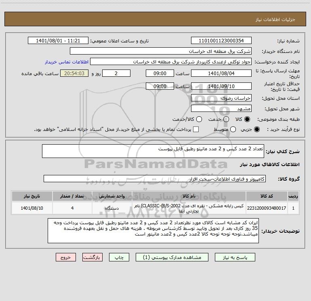Screen dimensions: 311x301
Task: Click the buyer organization name field
Action: (161, 51)
